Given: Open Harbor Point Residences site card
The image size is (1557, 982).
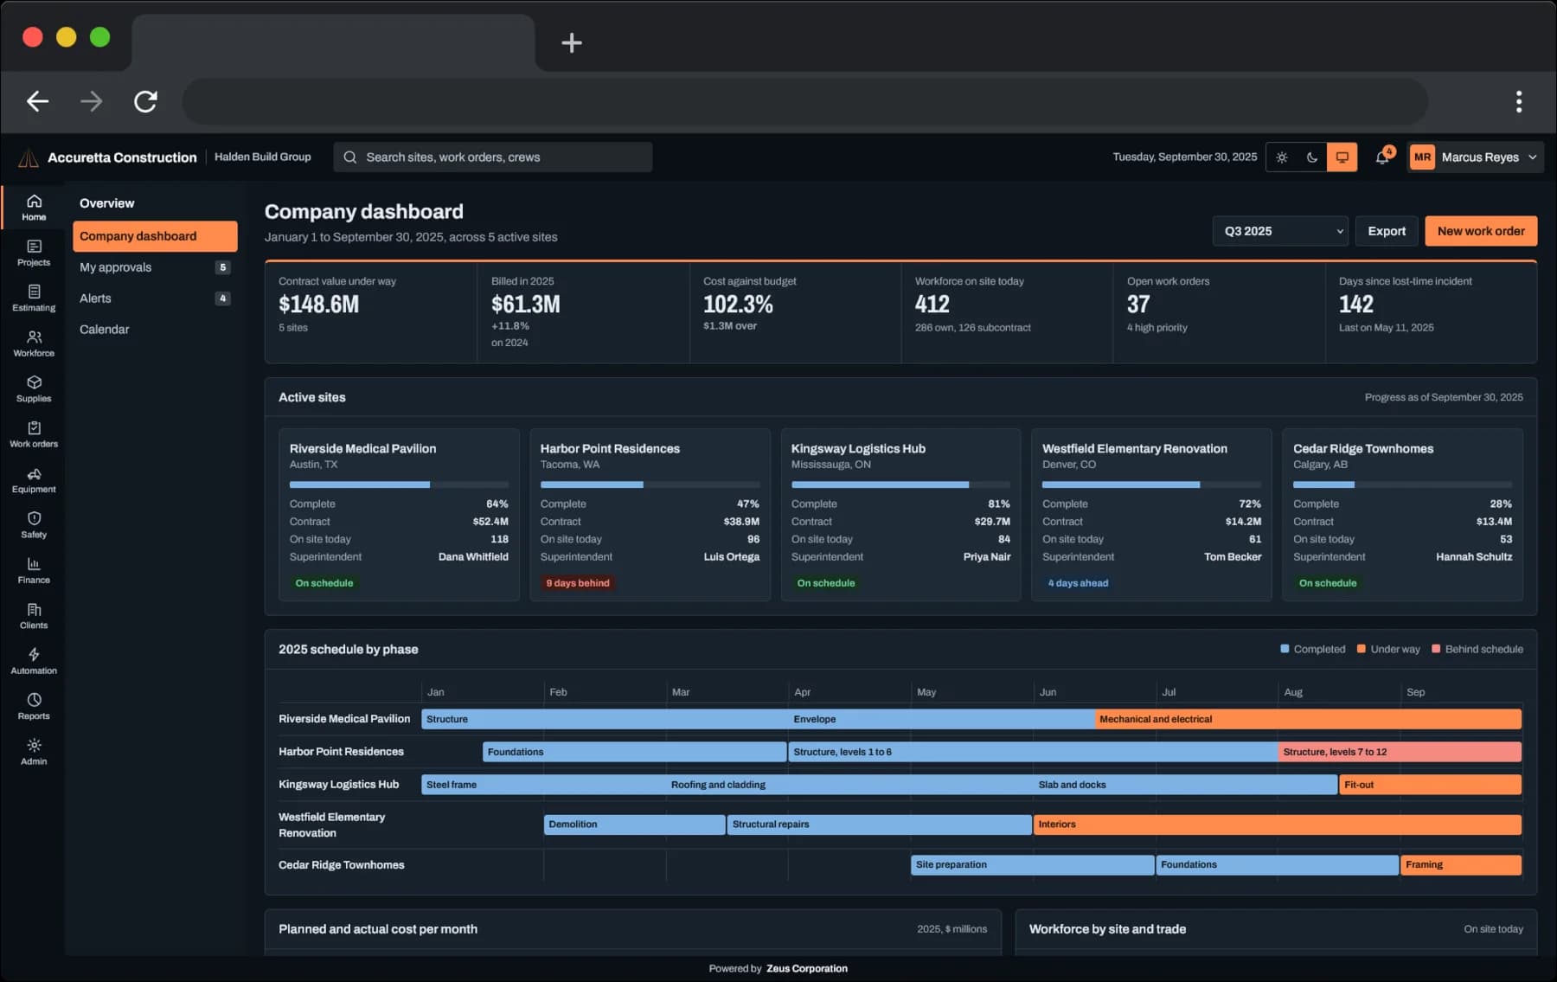Looking at the screenshot, I should (x=650, y=515).
